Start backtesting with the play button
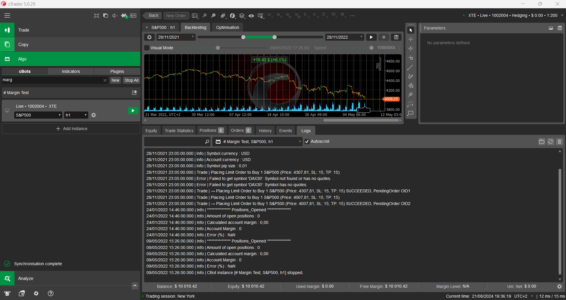Image resolution: width=566 pixels, height=300 pixels. (371, 37)
